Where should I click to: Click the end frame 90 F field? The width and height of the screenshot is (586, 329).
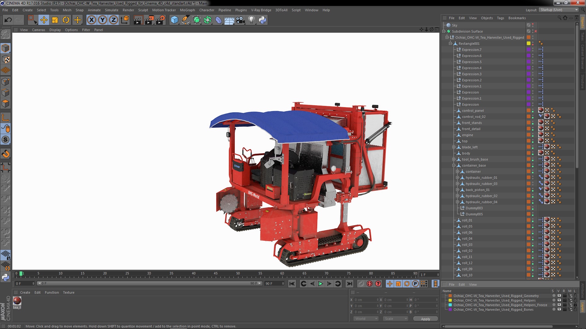point(274,284)
